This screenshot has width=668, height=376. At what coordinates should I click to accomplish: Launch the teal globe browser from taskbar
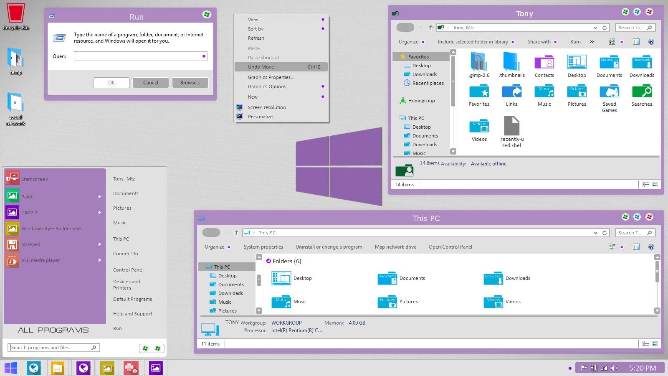point(34,368)
